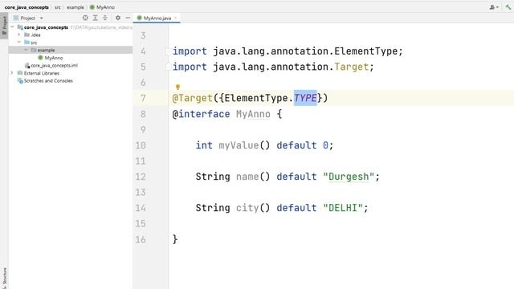Click the int keyword on line 10
The height and width of the screenshot is (289, 514).
point(204,145)
